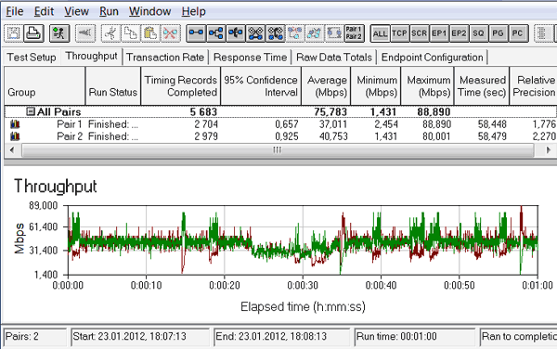Screen dimensions: 557x349
Task: Click the Average (Mbps) column header
Action: pyautogui.click(x=326, y=86)
